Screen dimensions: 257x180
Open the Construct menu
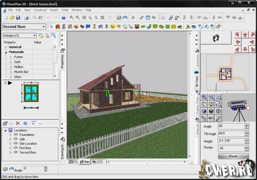tap(40, 10)
